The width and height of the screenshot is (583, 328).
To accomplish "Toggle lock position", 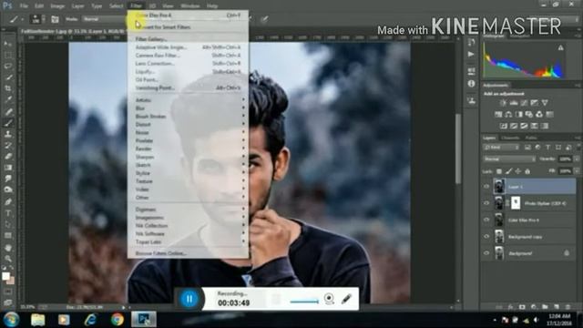I will (x=518, y=171).
